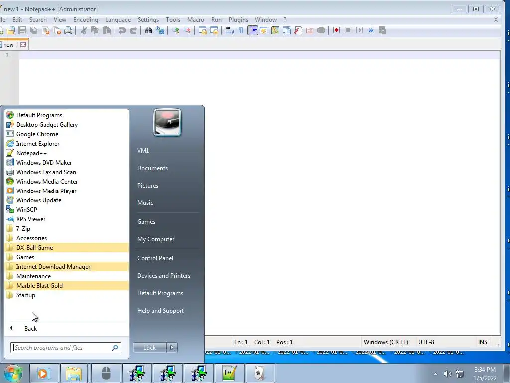
Task: Open Devices and Printers link
Action: (x=163, y=275)
